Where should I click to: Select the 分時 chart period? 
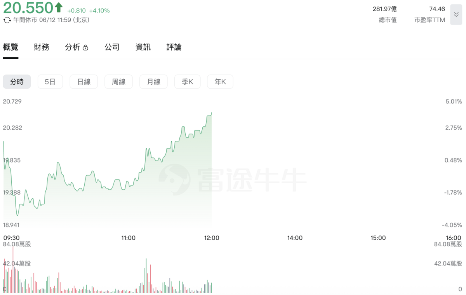(x=17, y=82)
